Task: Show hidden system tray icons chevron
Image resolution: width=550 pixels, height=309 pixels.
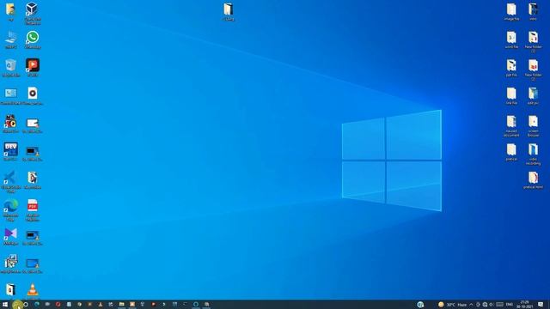Action: pyautogui.click(x=471, y=305)
